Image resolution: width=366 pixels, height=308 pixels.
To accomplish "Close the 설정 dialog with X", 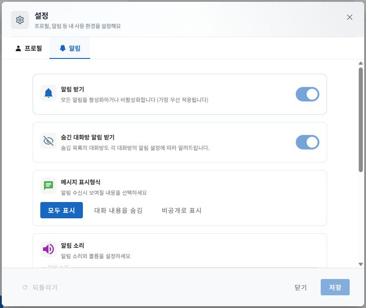I will coord(349,17).
